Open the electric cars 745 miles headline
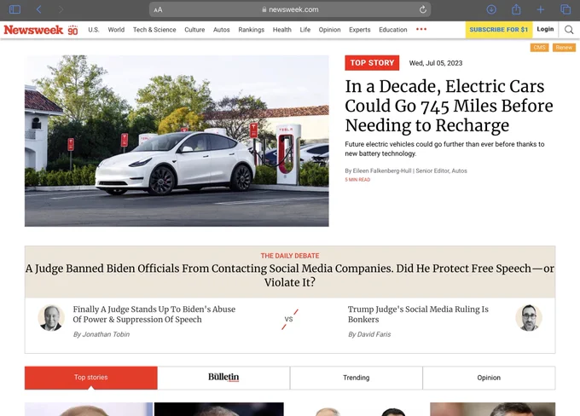The width and height of the screenshot is (580, 416). pos(449,106)
